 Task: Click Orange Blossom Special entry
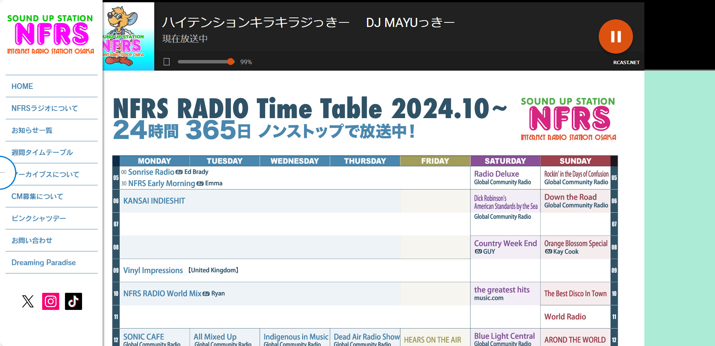pos(576,247)
